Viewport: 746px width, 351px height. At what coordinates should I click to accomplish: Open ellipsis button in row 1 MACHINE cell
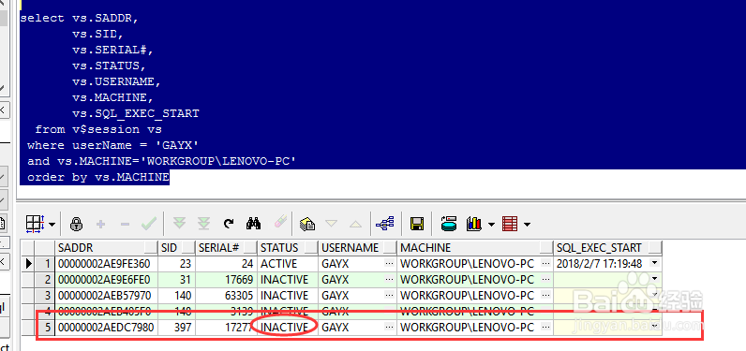(545, 263)
